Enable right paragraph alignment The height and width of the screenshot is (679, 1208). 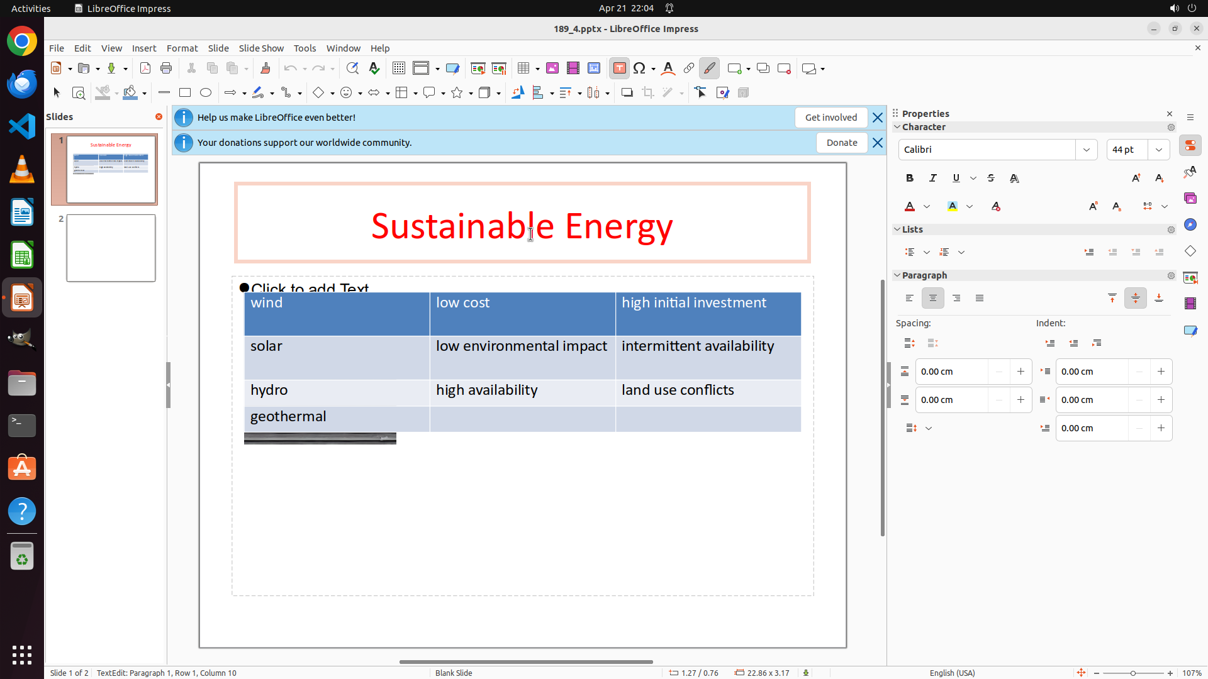click(x=956, y=298)
